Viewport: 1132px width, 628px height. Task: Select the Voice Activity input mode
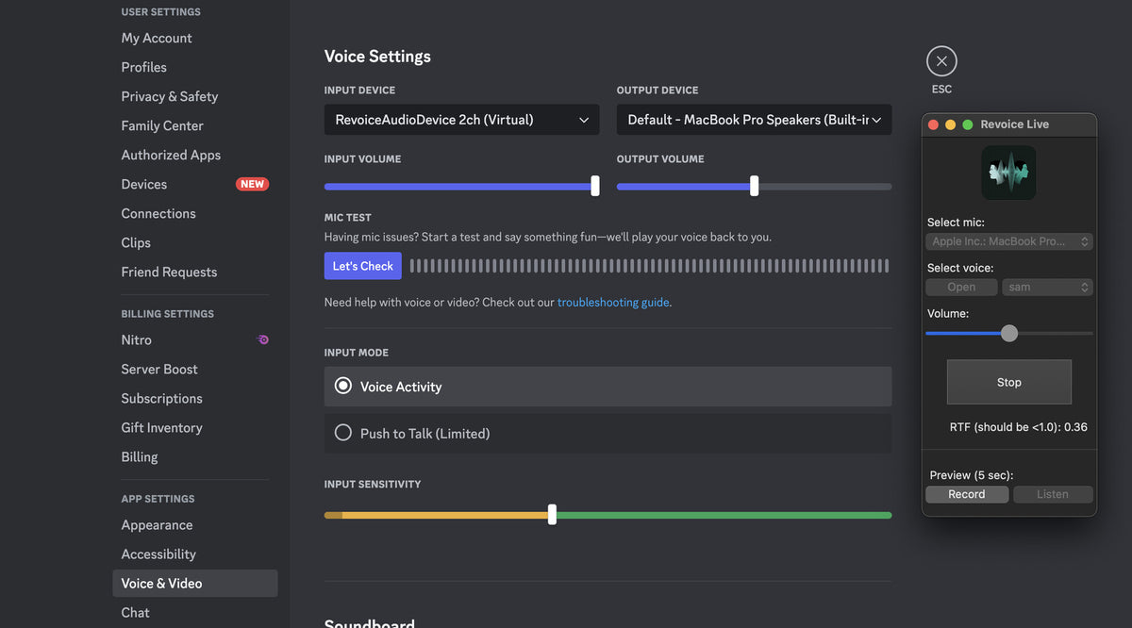pos(608,387)
